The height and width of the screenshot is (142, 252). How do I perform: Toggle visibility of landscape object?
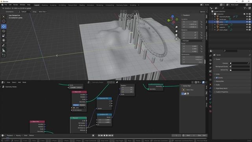pos(247,19)
